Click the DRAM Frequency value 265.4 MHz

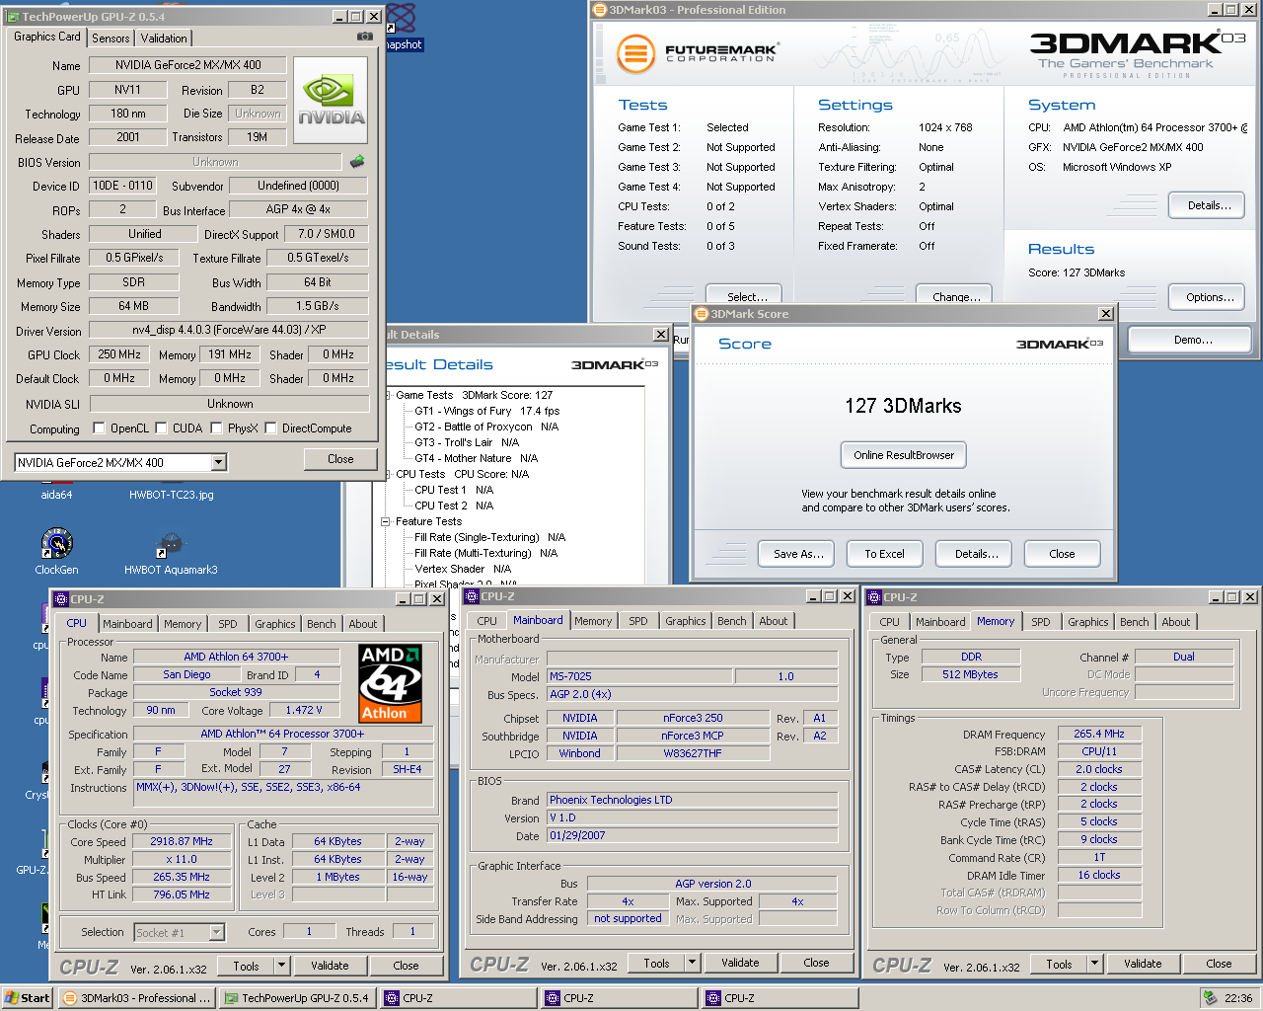(1099, 734)
